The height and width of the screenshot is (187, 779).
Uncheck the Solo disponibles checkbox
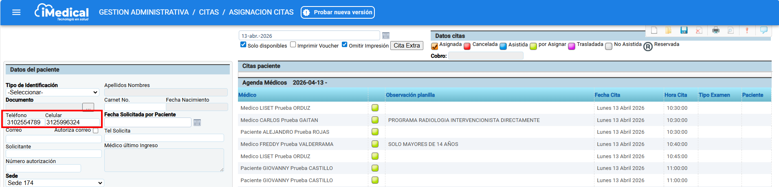pyautogui.click(x=243, y=45)
